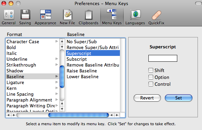The image size is (202, 130).
Task: Select the Menu Keys toolbar icon
Action: [x=112, y=17]
